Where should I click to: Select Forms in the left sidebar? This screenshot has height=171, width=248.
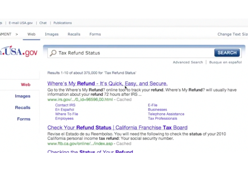pos(24,119)
